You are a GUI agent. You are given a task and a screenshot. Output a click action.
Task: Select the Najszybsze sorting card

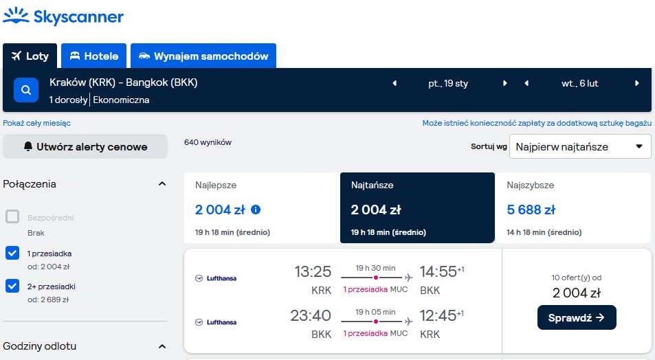click(x=573, y=208)
